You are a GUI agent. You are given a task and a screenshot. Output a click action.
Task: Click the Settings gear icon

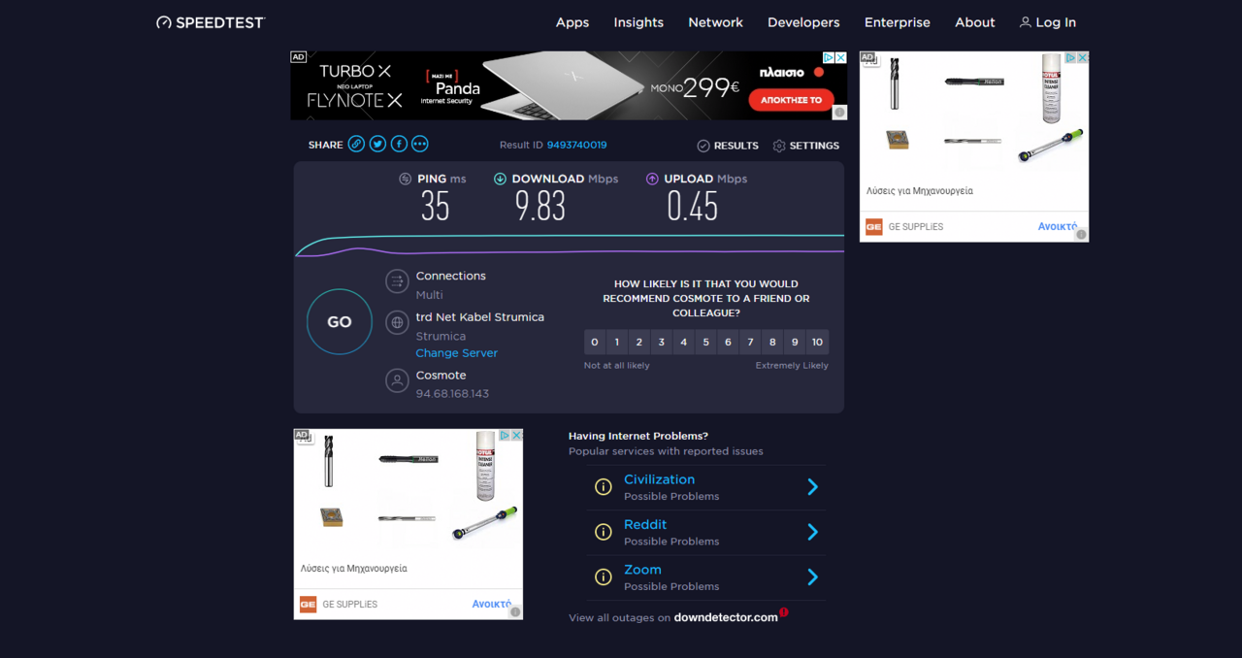point(779,146)
